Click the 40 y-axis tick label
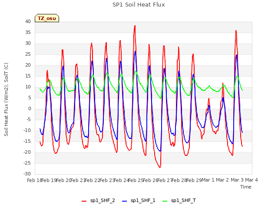Viewport: 278px width, 209px height. coord(28,21)
